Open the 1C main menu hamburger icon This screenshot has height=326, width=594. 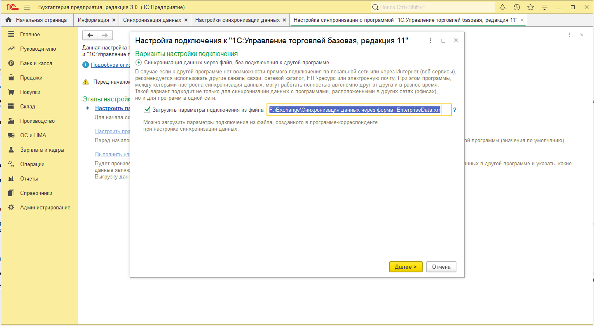click(x=27, y=7)
